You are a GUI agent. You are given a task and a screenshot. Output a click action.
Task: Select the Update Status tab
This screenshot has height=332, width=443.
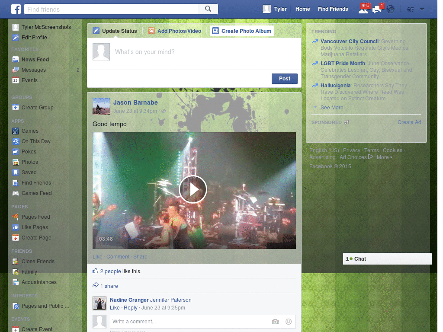tap(115, 31)
